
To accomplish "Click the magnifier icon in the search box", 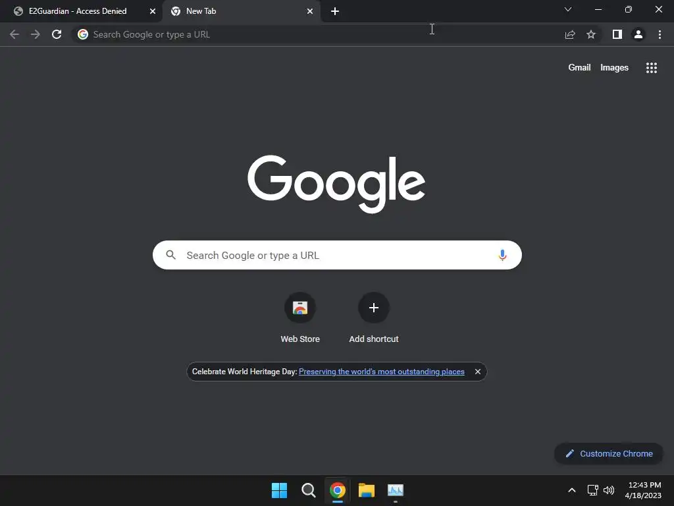I will [171, 255].
